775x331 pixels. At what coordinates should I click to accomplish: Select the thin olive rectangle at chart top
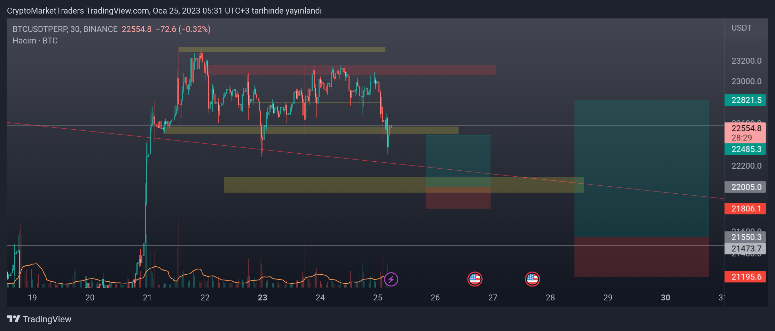point(282,50)
